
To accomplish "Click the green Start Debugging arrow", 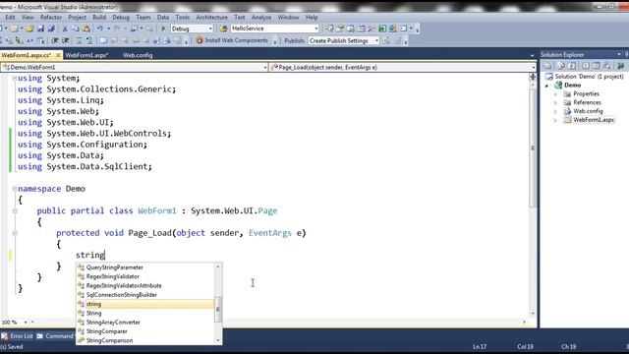I will (163, 29).
